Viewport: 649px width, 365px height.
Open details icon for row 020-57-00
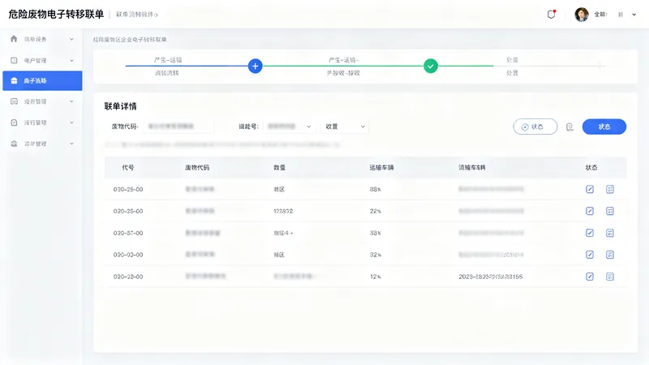pyautogui.click(x=610, y=233)
